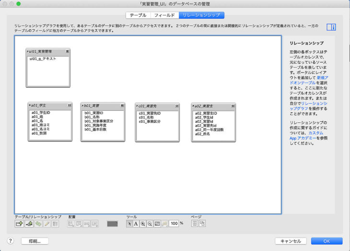Image resolution: width=350 pixels, height=251 pixels.
Task: Click the create relationship icon
Action: click(x=29, y=224)
